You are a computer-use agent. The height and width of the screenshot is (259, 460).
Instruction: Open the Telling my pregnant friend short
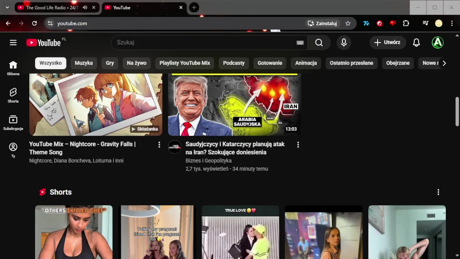click(x=157, y=232)
